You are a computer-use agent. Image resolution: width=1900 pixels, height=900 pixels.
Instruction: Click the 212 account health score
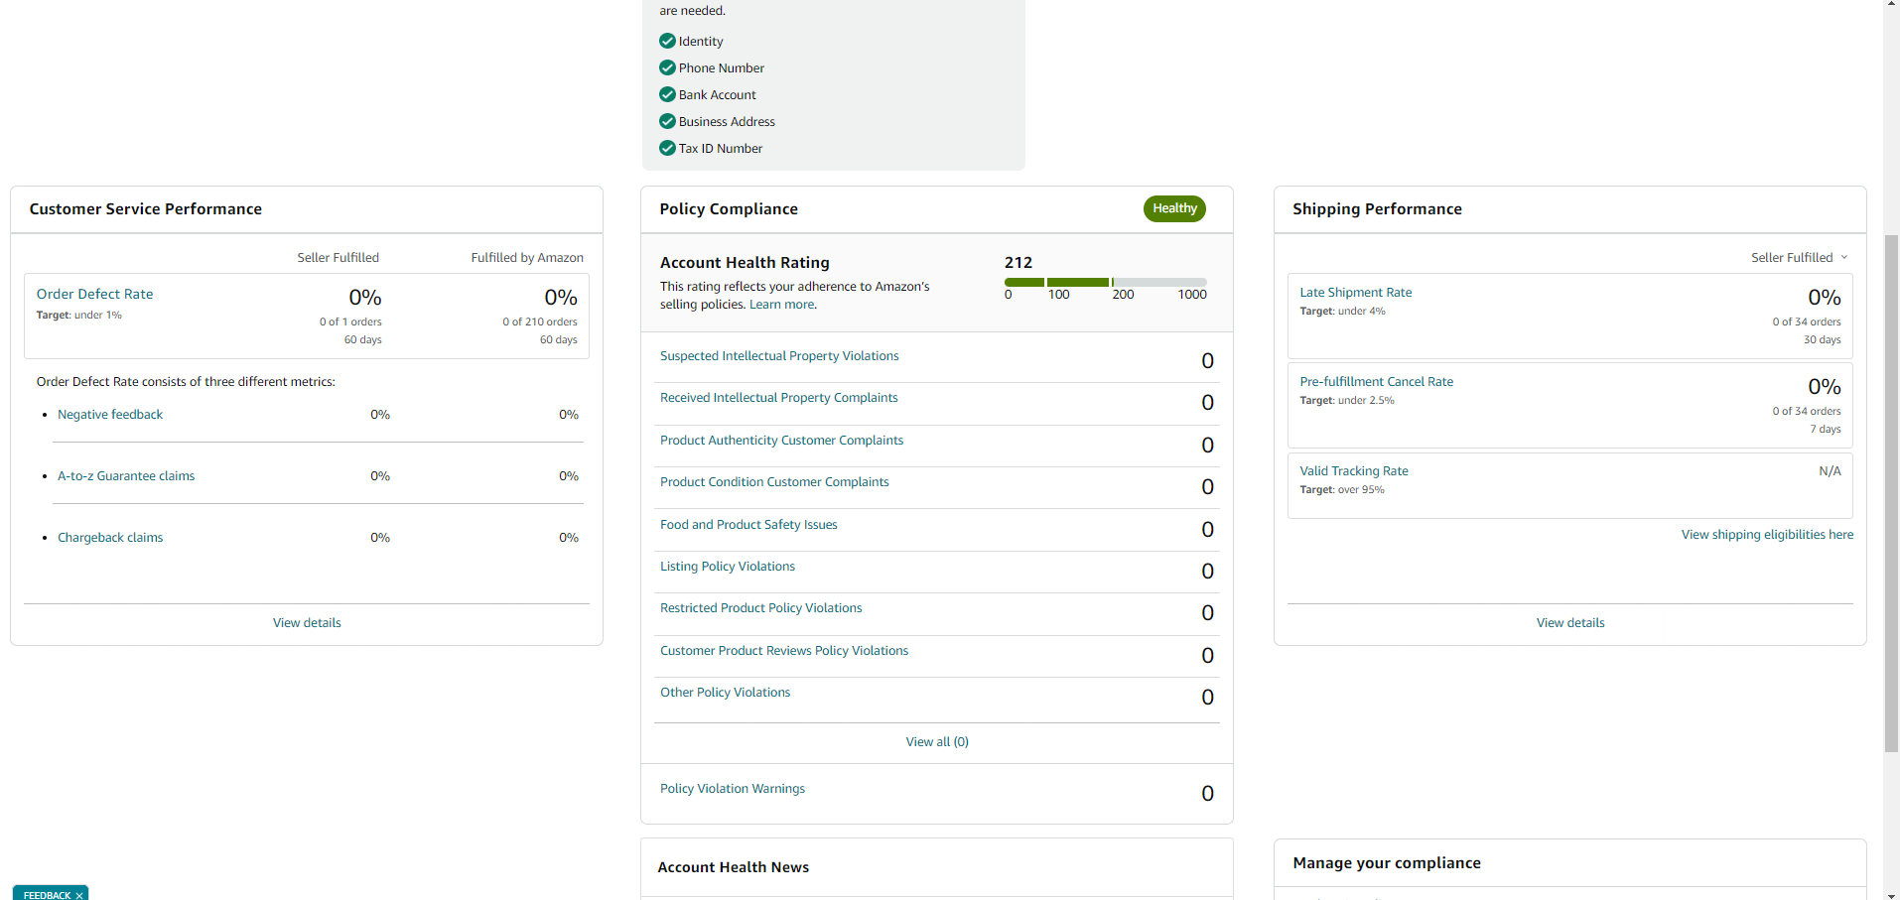[x=1018, y=262]
